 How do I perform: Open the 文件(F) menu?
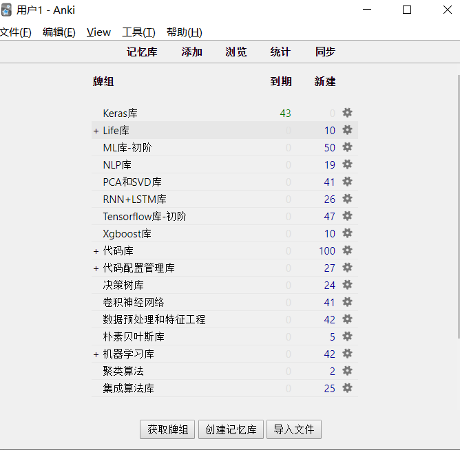(16, 32)
